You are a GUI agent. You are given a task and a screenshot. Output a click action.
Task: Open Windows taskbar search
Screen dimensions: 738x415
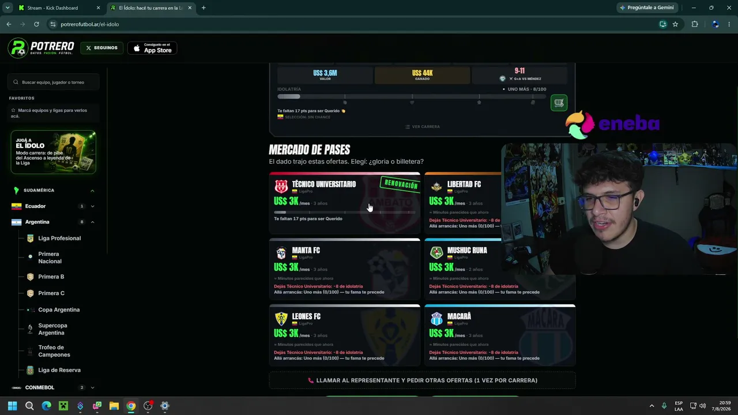(x=29, y=406)
